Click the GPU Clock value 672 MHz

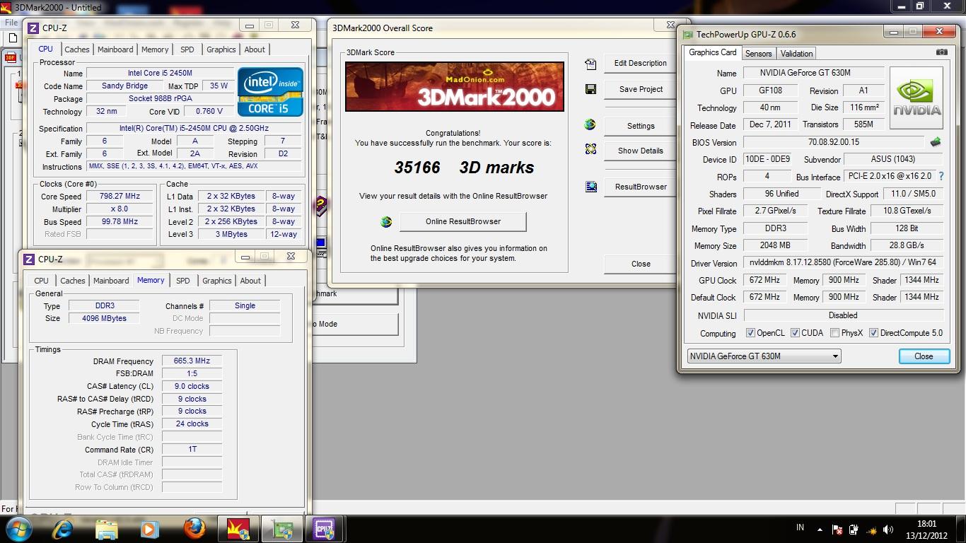click(x=764, y=280)
